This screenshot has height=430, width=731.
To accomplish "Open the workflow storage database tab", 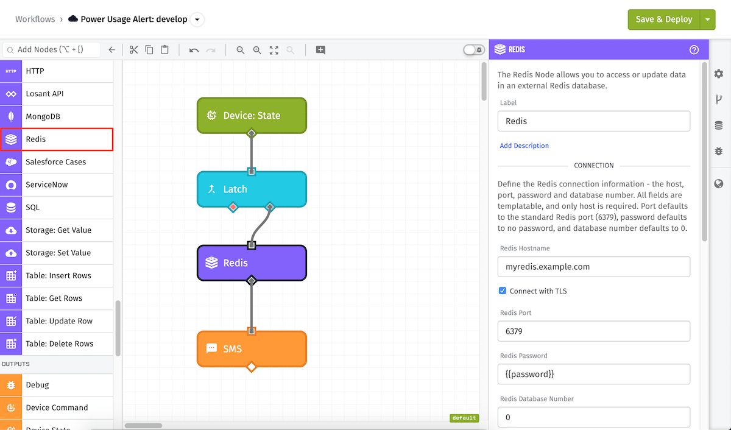I will tap(719, 125).
